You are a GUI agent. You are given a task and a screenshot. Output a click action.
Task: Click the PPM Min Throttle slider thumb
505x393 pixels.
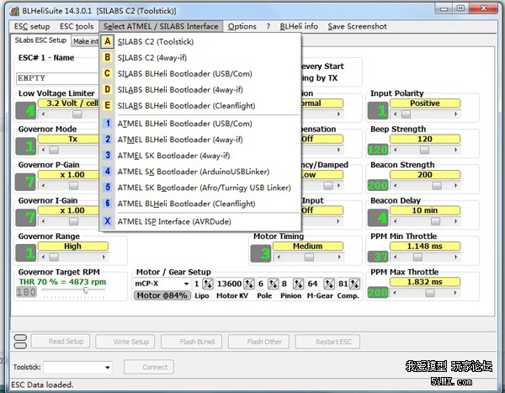click(x=417, y=257)
